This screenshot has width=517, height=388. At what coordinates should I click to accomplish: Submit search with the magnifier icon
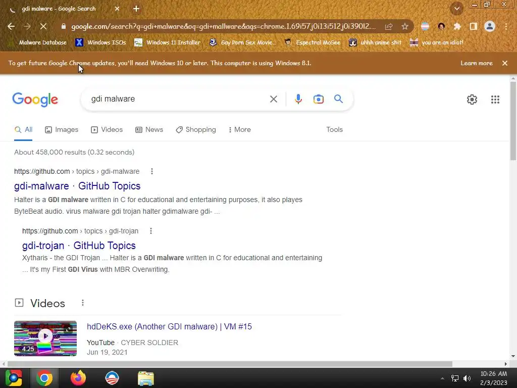338,99
